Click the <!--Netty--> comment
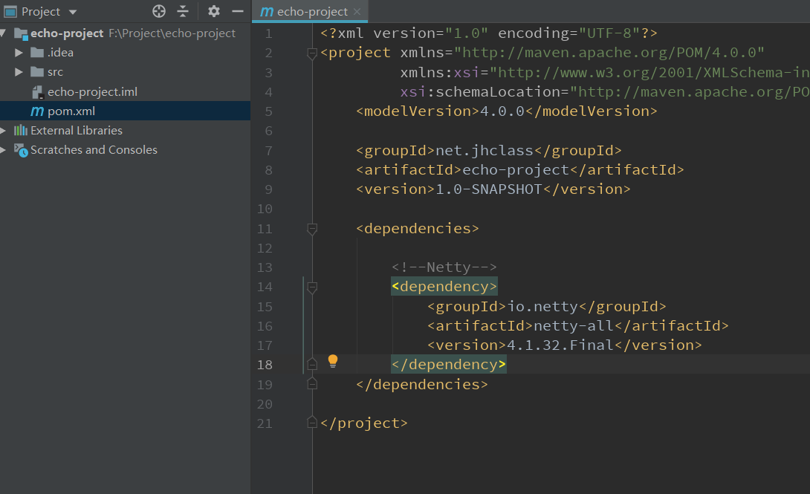Viewport: 810px width, 494px height. [x=444, y=267]
